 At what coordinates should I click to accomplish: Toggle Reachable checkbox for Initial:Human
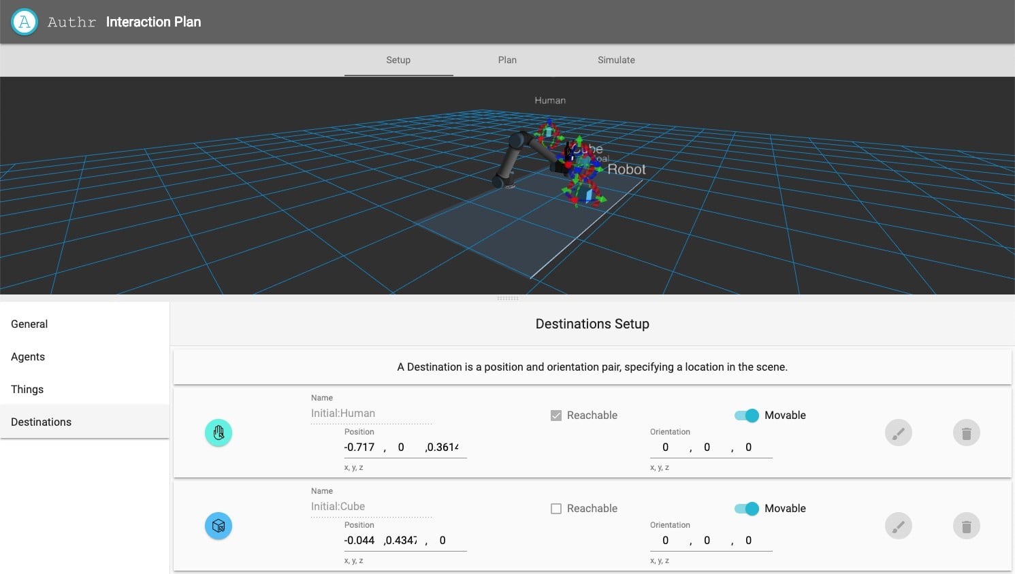tap(556, 416)
